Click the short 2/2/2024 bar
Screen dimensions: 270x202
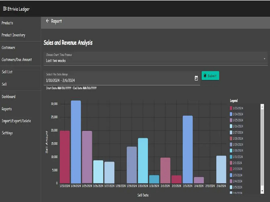177,179
